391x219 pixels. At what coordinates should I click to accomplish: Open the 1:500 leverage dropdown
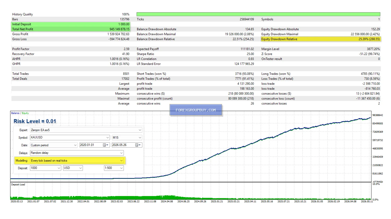(114, 168)
